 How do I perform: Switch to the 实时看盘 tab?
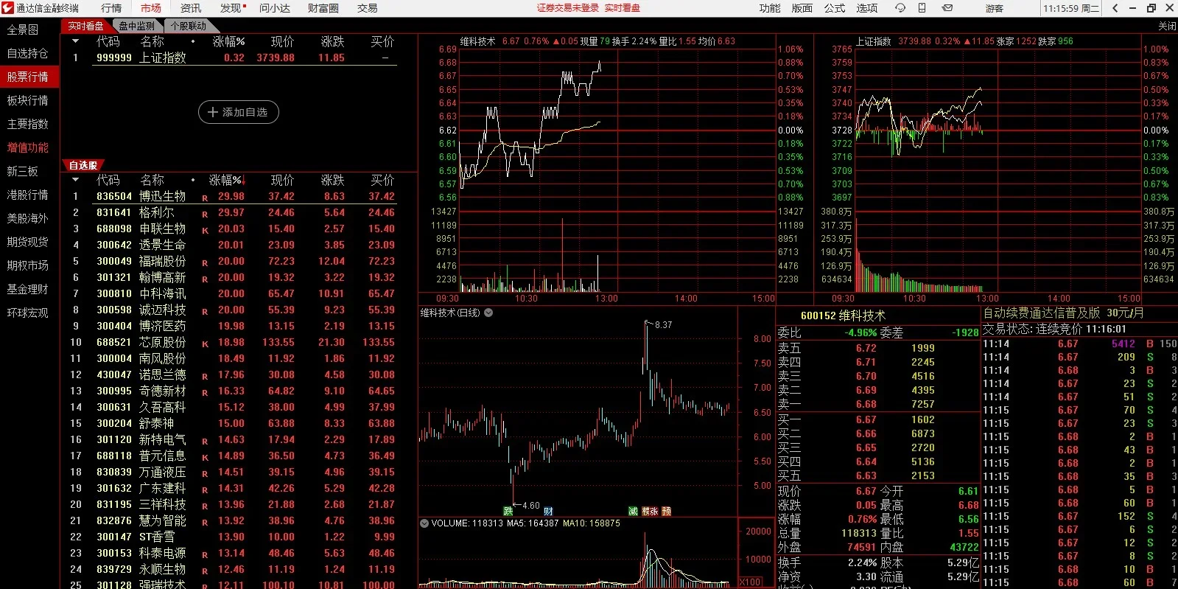pyautogui.click(x=85, y=26)
